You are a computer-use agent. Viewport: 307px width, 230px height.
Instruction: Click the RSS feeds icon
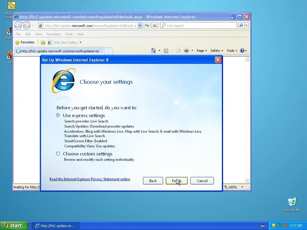click(x=166, y=51)
